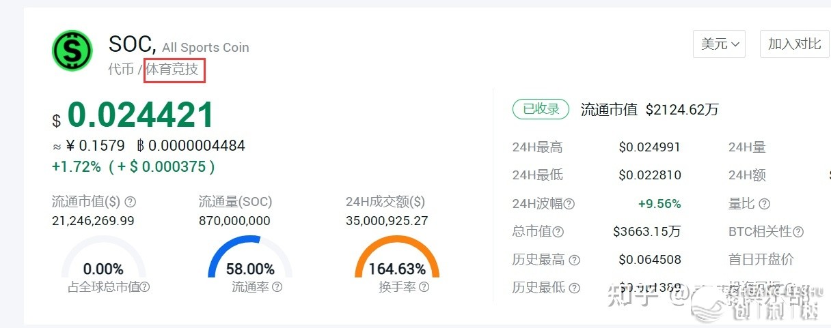The height and width of the screenshot is (328, 831).
Task: Click the 加入对比 button
Action: click(794, 44)
